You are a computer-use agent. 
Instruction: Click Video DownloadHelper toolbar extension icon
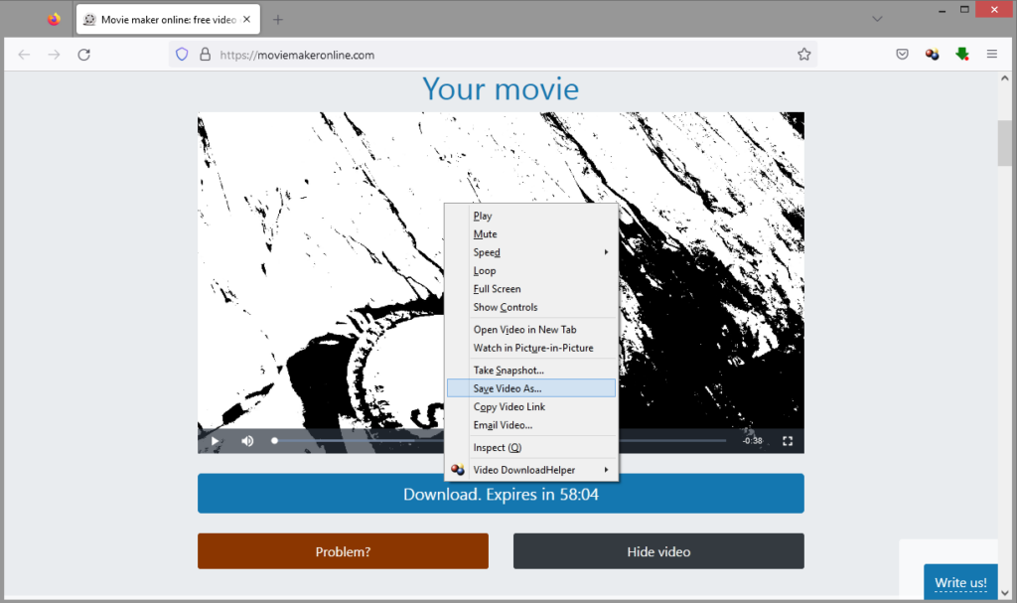pos(932,55)
